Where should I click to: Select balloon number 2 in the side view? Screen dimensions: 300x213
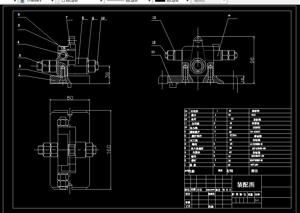(20, 66)
